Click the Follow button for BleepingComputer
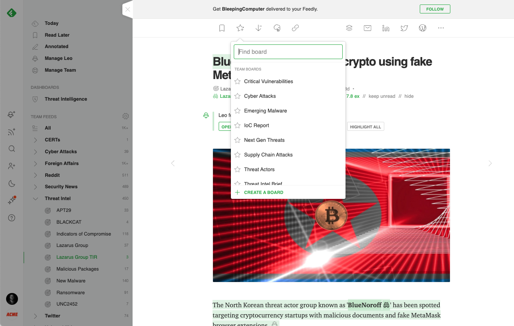514x326 pixels. click(435, 9)
